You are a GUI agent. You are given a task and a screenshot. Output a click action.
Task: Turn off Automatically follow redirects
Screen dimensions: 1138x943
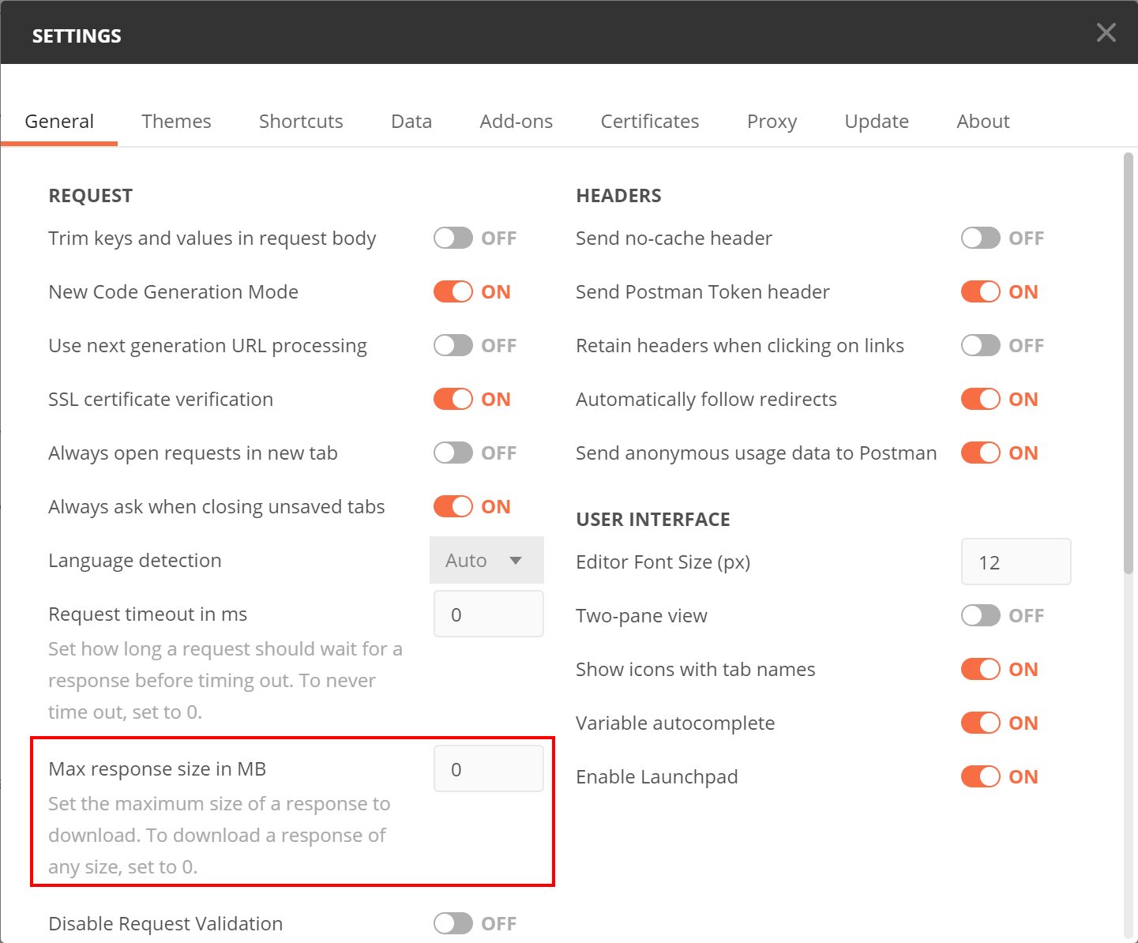pos(981,400)
